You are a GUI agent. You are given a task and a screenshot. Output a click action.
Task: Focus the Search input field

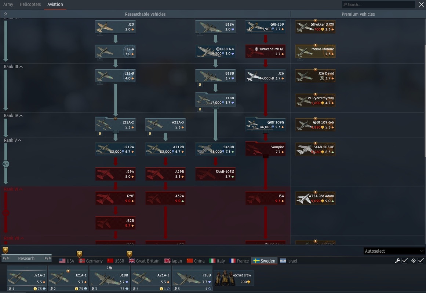(378, 4)
